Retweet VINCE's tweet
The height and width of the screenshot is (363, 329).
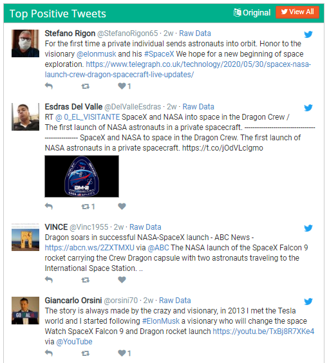coord(86,280)
